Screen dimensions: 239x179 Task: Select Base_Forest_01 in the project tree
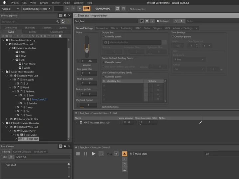[39, 99]
